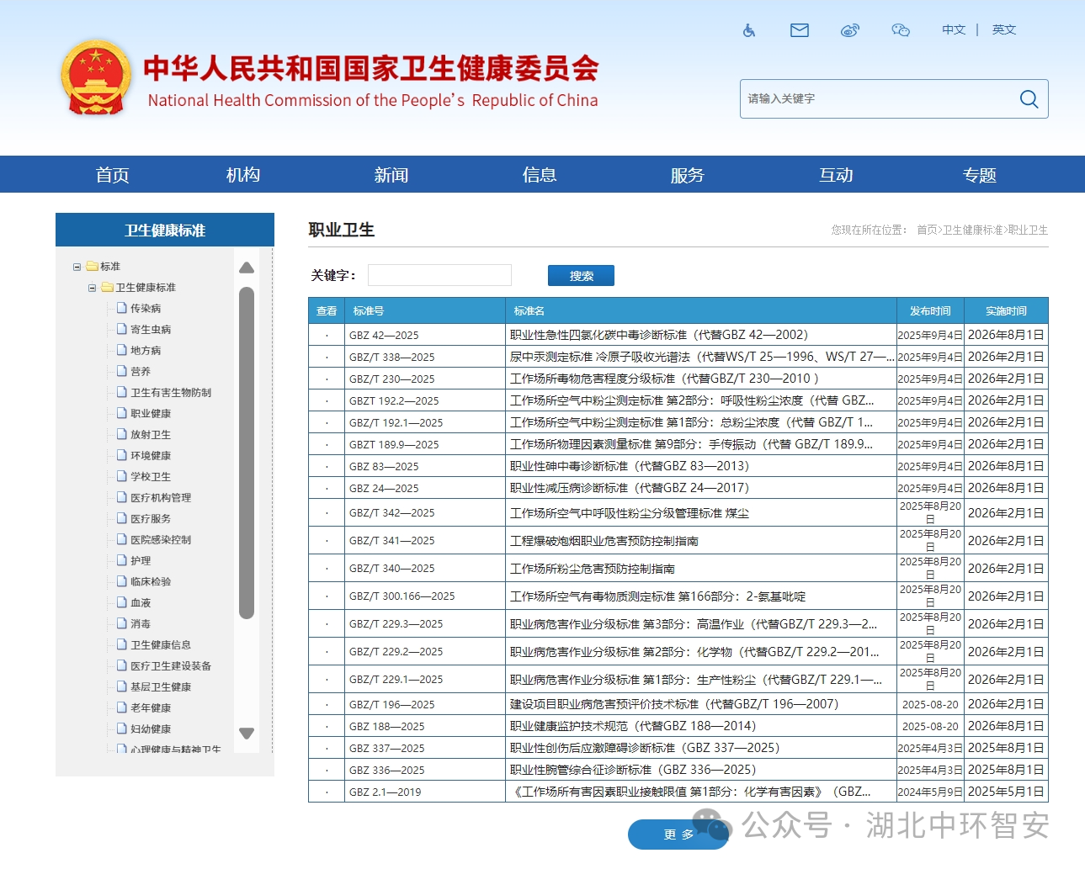Click the scroll down arrow in tree panel
Screen dimensions: 1085x869
[247, 734]
